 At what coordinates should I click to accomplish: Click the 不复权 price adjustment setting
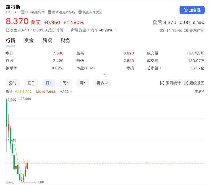click(x=199, y=92)
